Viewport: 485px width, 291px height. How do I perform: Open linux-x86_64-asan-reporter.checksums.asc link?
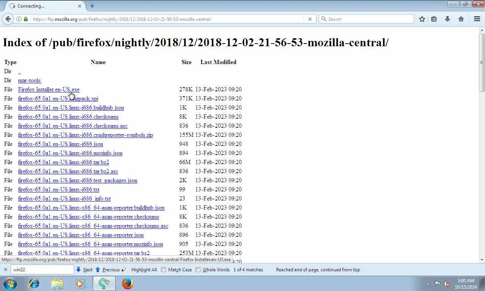pyautogui.click(x=93, y=226)
